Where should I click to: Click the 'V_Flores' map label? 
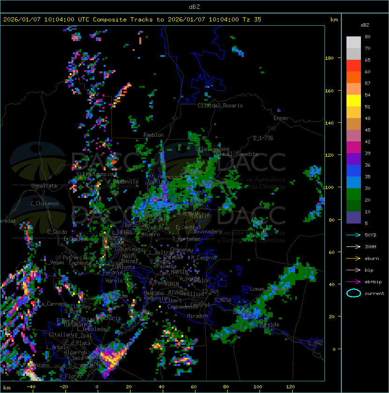pos(71,376)
